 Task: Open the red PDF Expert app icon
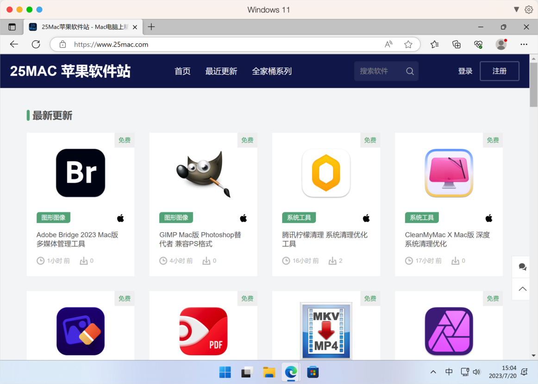pos(203,331)
